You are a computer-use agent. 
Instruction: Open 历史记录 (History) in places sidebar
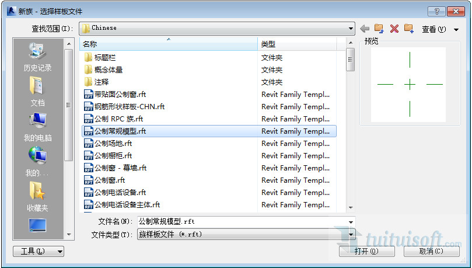(x=38, y=57)
